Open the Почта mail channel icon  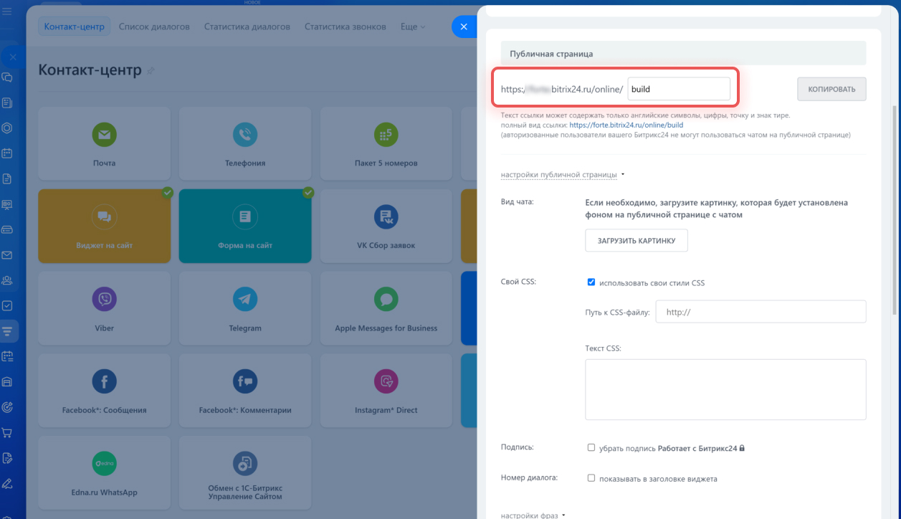(104, 134)
